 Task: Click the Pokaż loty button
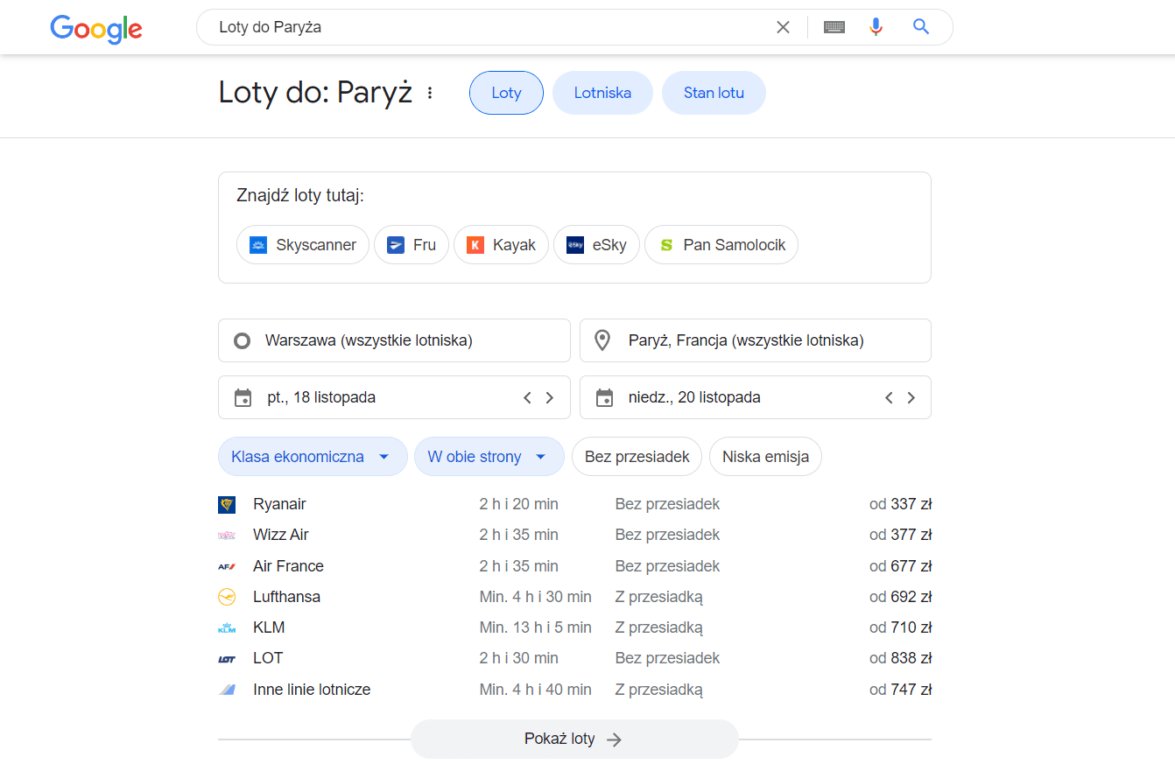click(574, 739)
